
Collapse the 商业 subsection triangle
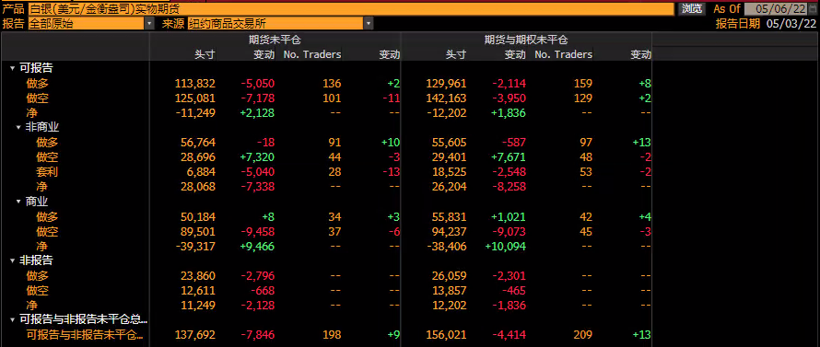[x=19, y=202]
